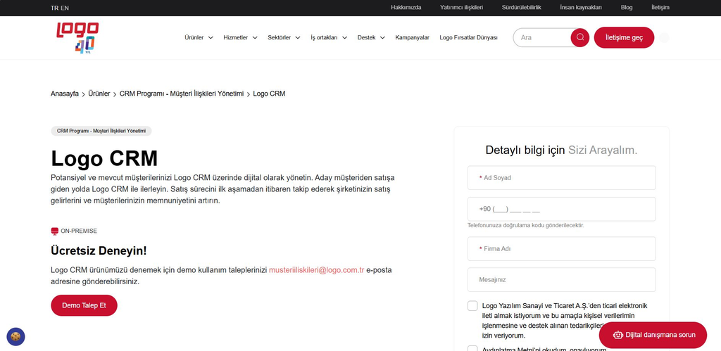Click the İletişime geç button
Screen dimensions: 721x351
coord(624,38)
